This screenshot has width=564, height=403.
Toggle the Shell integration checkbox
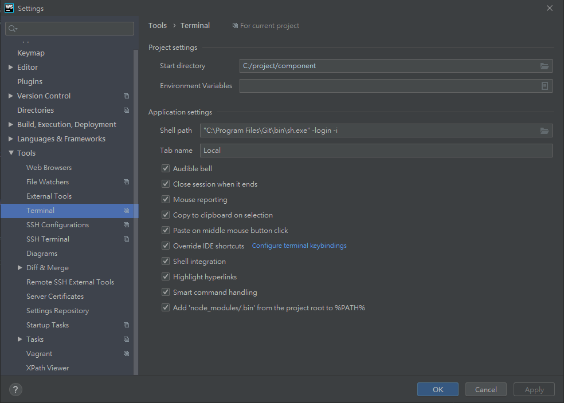tap(166, 262)
